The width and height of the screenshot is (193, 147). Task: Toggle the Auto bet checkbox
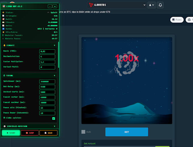[x=83, y=132]
